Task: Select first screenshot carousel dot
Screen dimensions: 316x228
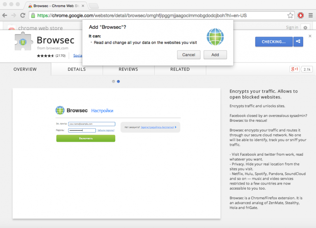Action: (x=113, y=81)
